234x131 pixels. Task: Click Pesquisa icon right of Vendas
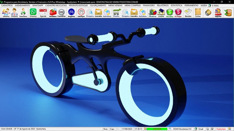click(125, 13)
